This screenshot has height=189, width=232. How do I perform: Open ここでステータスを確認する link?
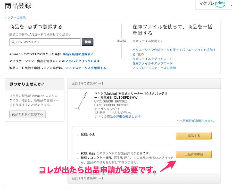click(x=86, y=68)
